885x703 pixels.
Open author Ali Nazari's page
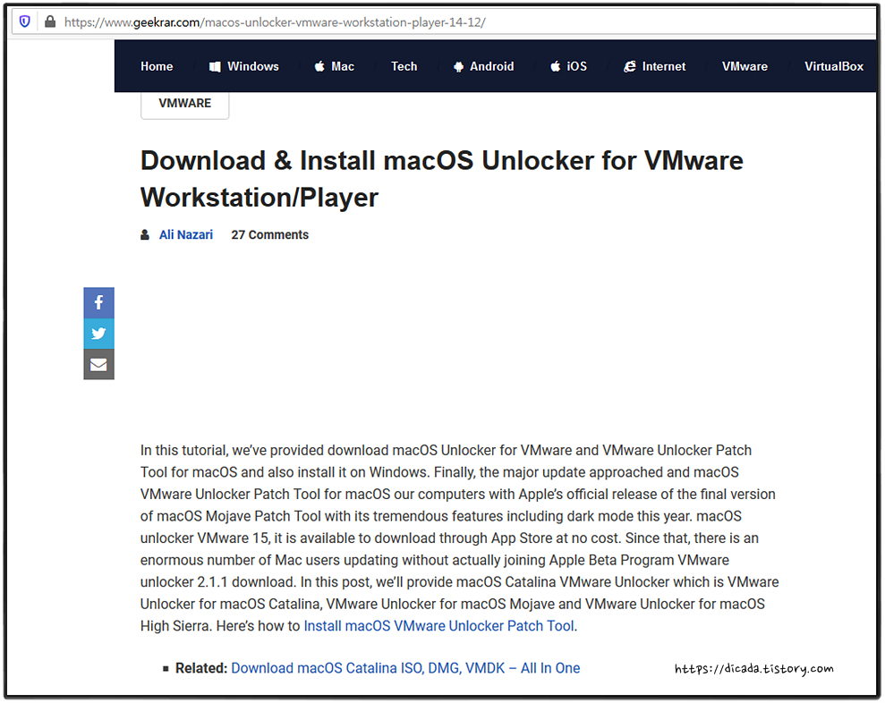coord(186,234)
